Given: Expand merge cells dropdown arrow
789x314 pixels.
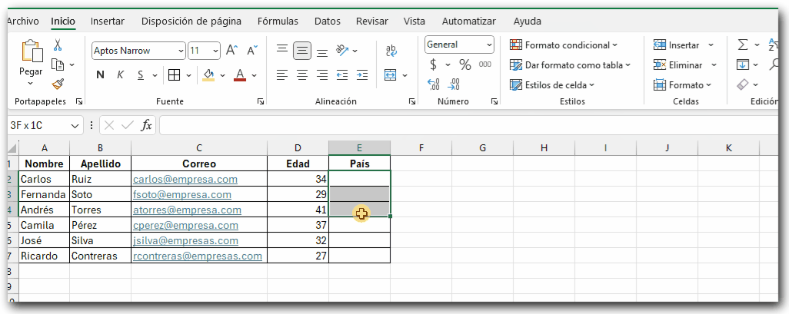Looking at the screenshot, I should tap(404, 76).
